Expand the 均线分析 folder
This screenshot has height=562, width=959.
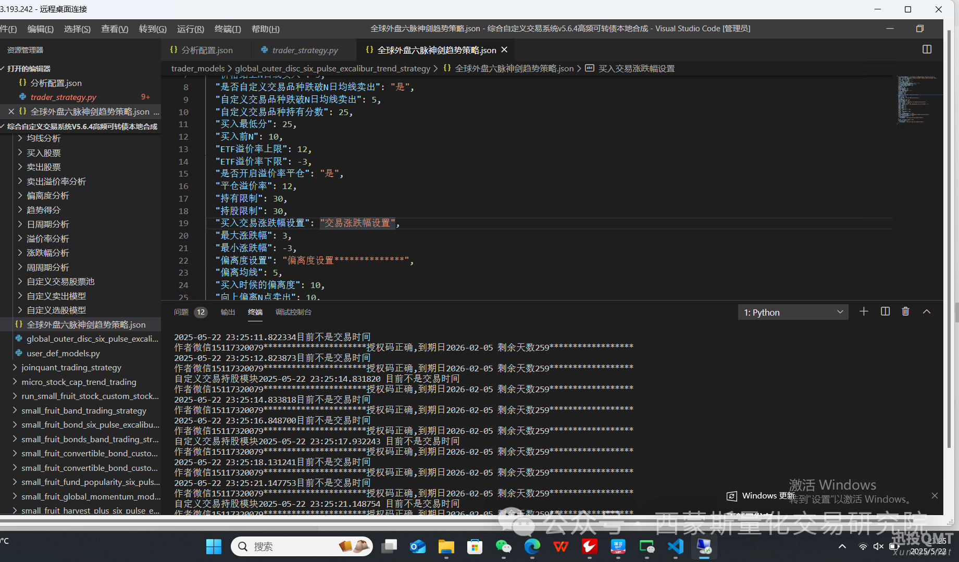[44, 138]
